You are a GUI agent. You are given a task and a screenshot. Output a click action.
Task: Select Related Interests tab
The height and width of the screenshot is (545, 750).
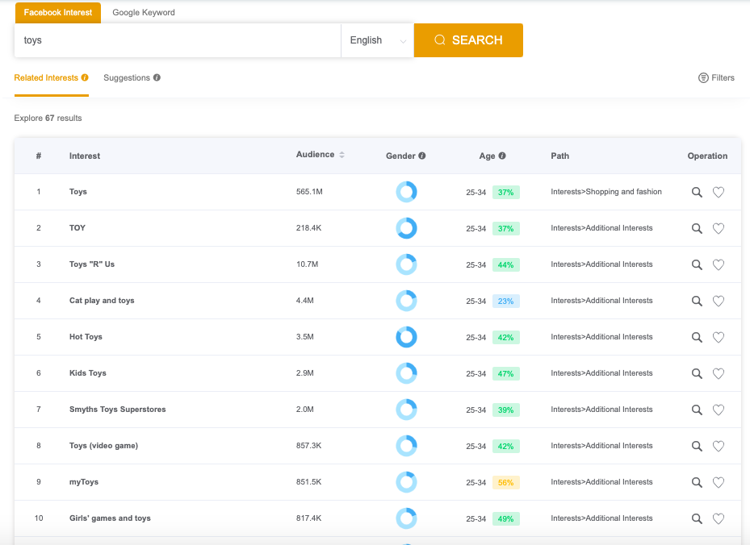click(51, 78)
